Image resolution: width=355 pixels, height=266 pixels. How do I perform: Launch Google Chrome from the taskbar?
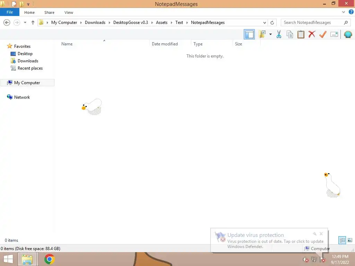point(49,259)
